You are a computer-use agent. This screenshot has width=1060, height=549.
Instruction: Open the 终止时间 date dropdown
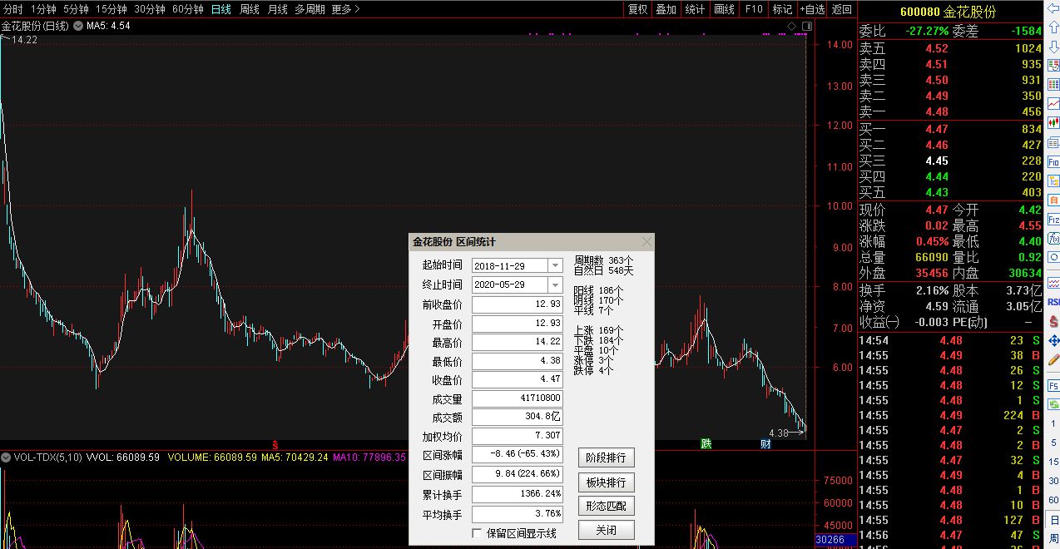(555, 284)
